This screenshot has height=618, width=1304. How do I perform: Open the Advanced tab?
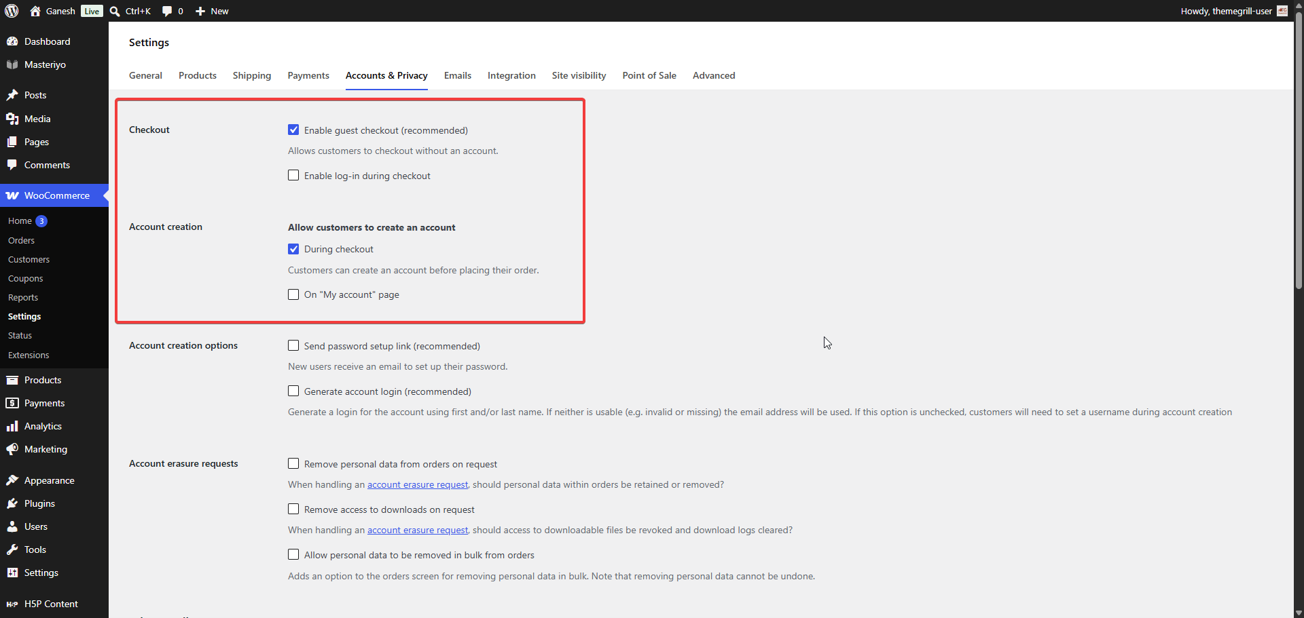(714, 75)
